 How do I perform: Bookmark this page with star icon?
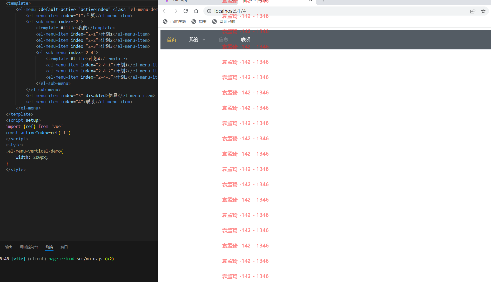pyautogui.click(x=483, y=11)
